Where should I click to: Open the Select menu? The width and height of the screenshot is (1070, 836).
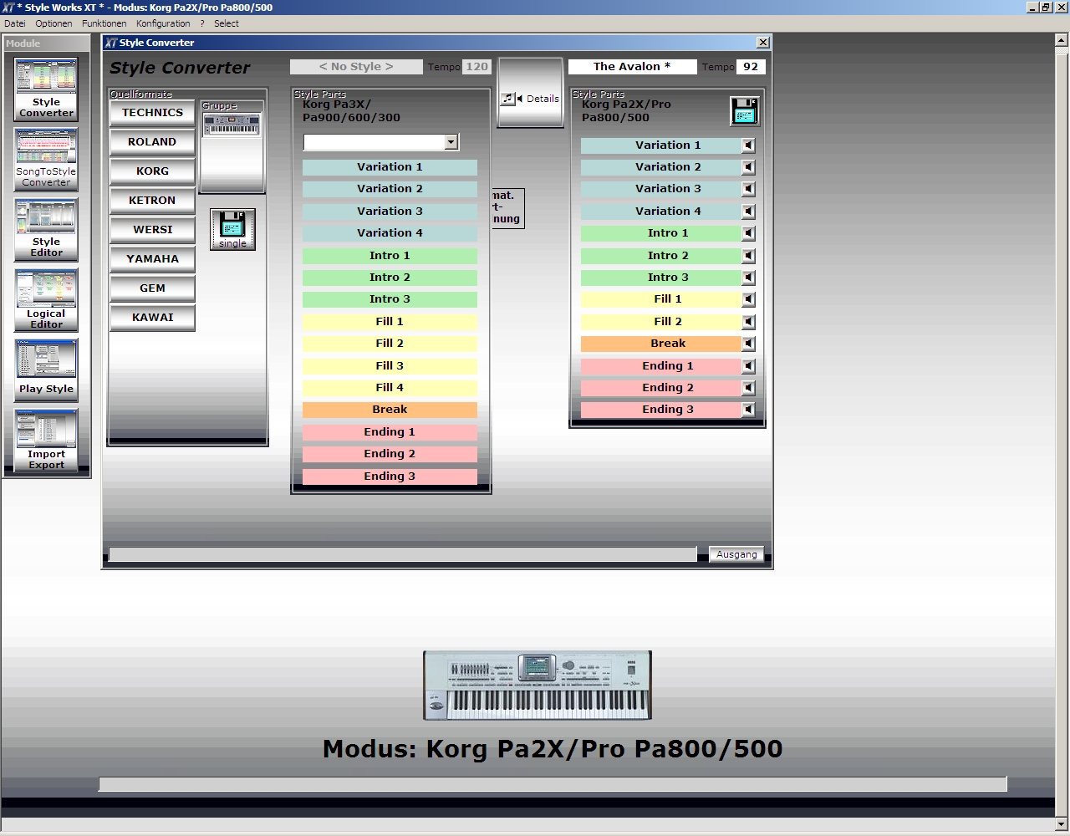[x=227, y=23]
